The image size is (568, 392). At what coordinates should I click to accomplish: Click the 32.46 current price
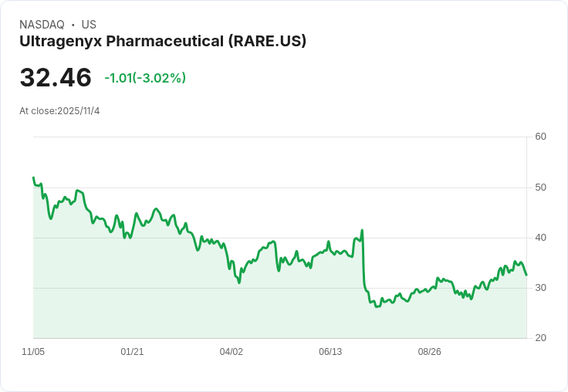point(56,78)
